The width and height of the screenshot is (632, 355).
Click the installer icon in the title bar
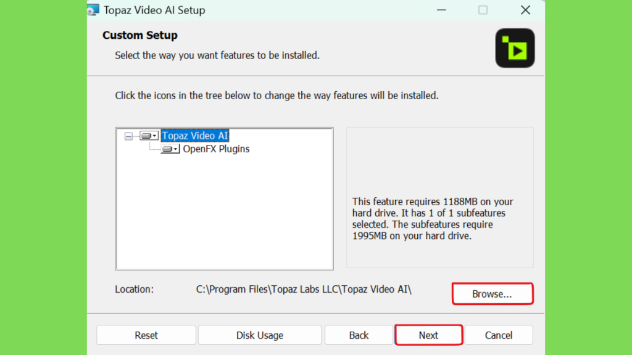tap(93, 10)
